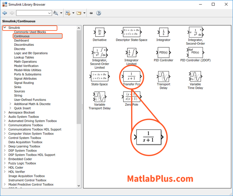Screen dimensions: 233x196
Task: Open the search options dropdown arrow
Action: 61,13
